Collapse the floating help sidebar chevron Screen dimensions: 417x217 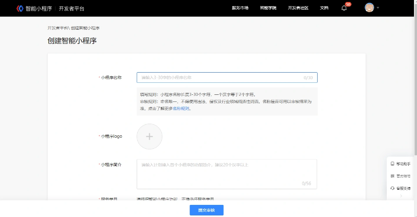401,196
